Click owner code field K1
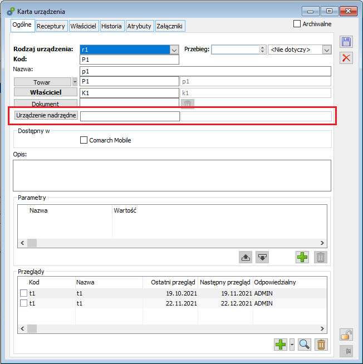The width and height of the screenshot is (363, 364). click(x=129, y=93)
